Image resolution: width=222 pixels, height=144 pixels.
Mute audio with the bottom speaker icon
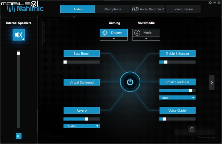pos(18,136)
